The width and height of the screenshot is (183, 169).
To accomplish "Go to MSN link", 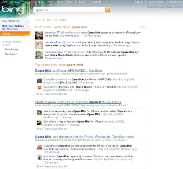I will 82,2.
